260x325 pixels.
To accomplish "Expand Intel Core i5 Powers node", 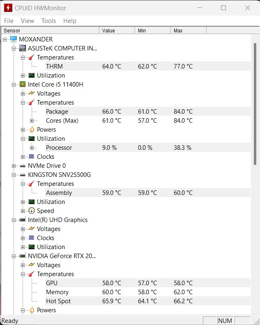I will pos(23,130).
